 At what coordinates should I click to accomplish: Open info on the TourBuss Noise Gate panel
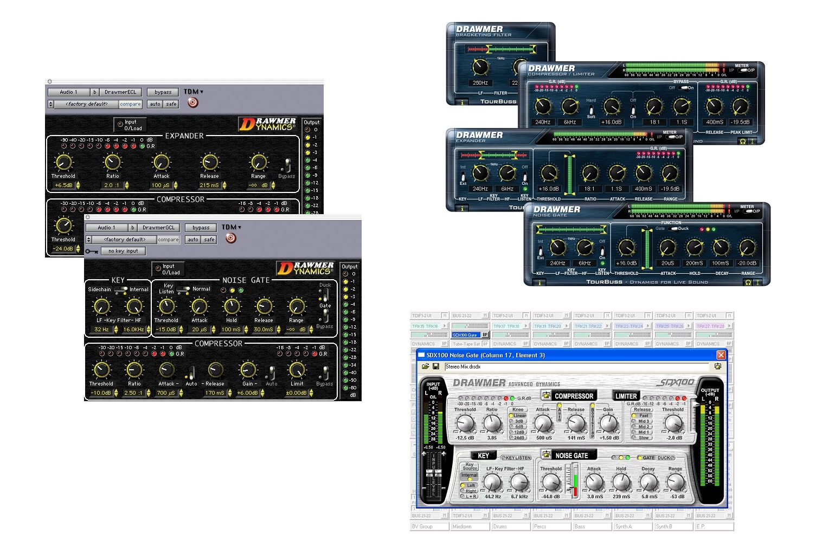pyautogui.click(x=539, y=282)
